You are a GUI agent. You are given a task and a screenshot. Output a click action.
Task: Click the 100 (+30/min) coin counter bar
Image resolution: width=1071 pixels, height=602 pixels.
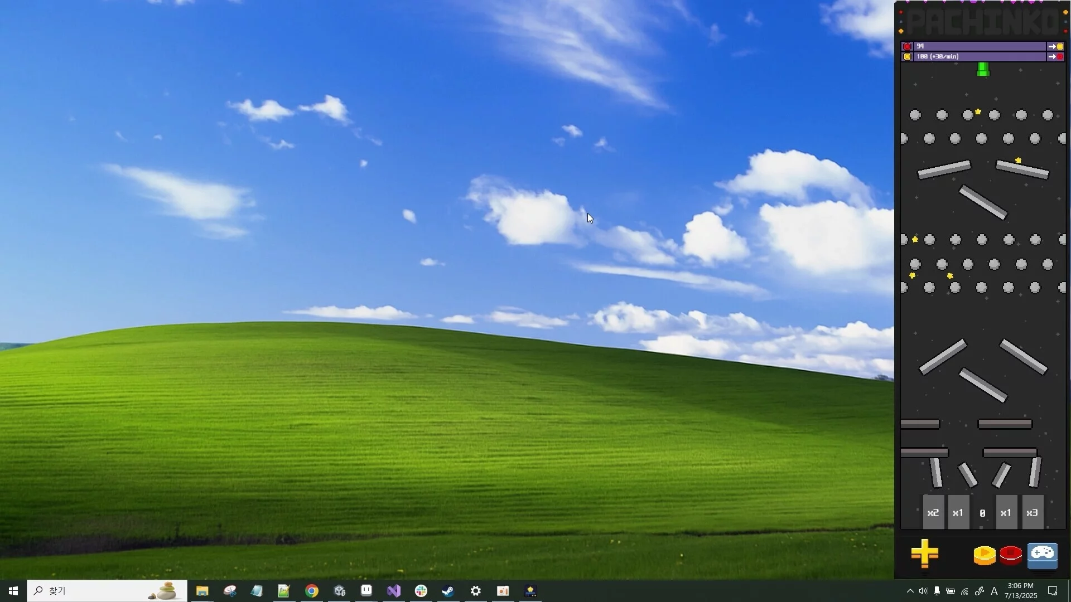[x=980, y=56]
